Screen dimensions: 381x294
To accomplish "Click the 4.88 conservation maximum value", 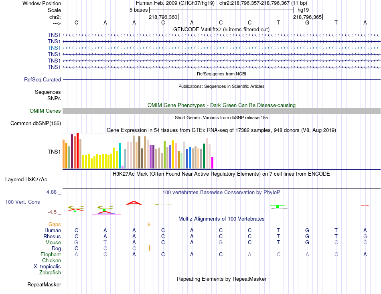I will coord(51,192).
